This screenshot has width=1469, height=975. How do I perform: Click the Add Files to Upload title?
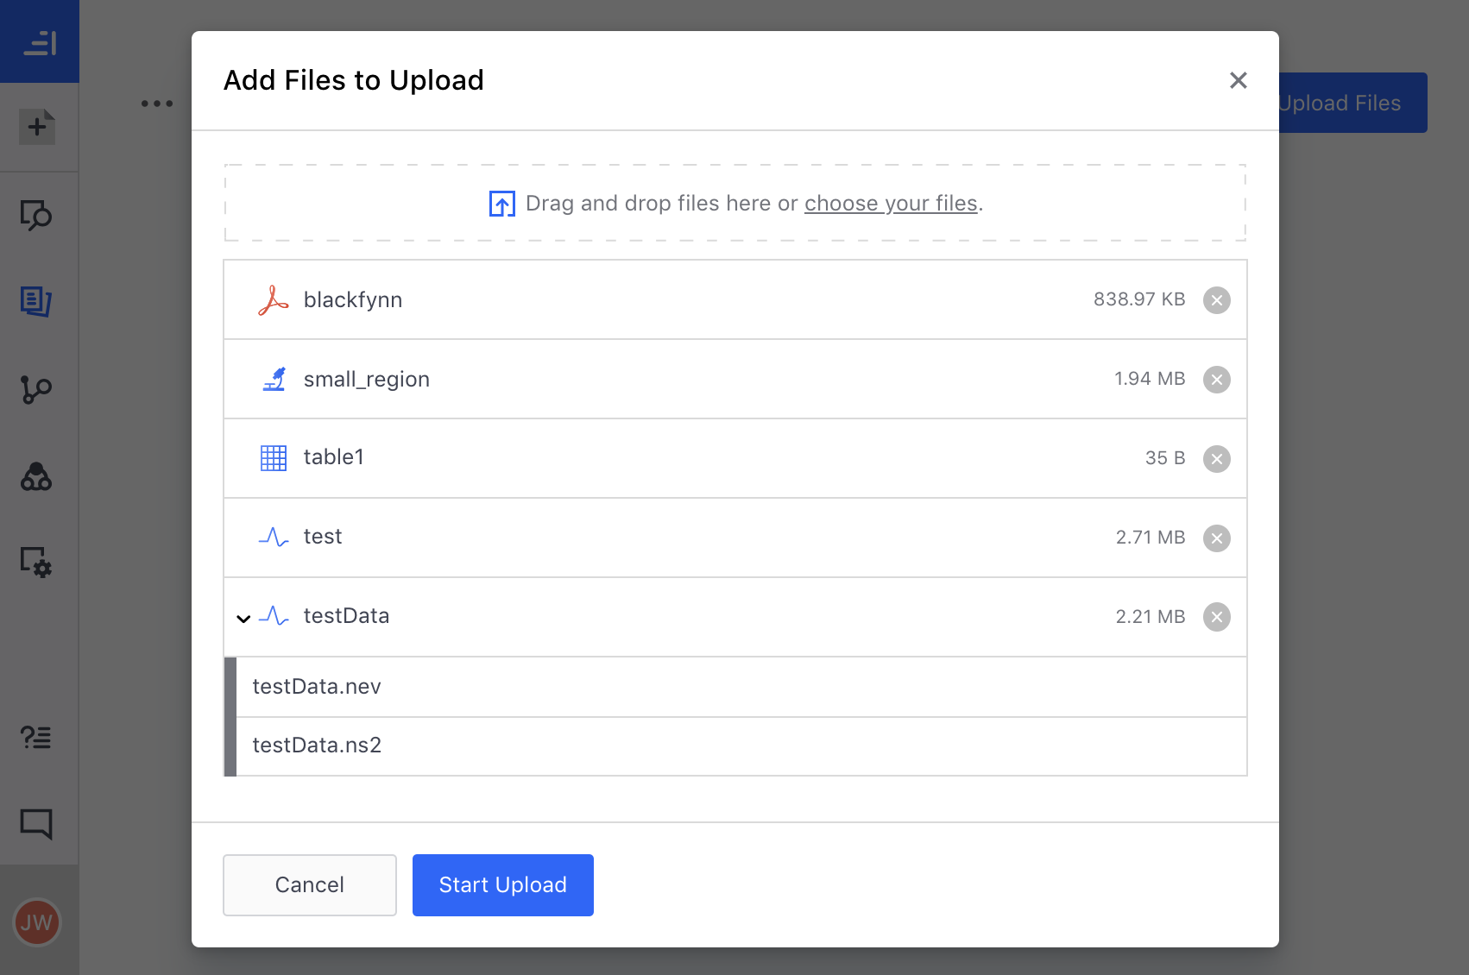(x=354, y=80)
